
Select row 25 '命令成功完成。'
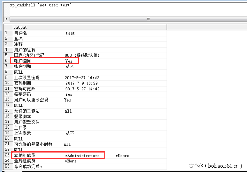tap(90, 167)
